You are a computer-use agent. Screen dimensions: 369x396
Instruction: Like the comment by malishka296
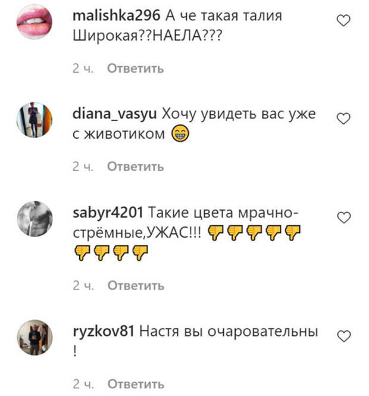[x=343, y=20]
